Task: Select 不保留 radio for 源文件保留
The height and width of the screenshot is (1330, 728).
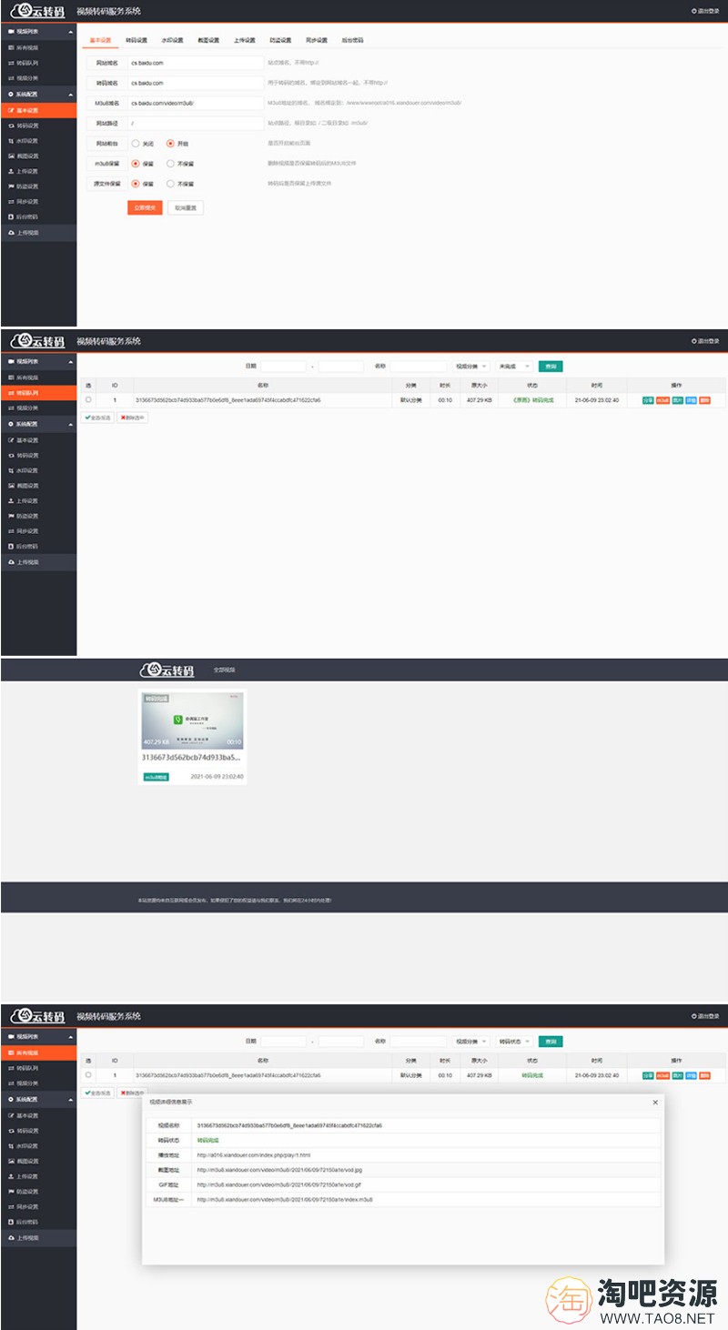Action: click(170, 183)
